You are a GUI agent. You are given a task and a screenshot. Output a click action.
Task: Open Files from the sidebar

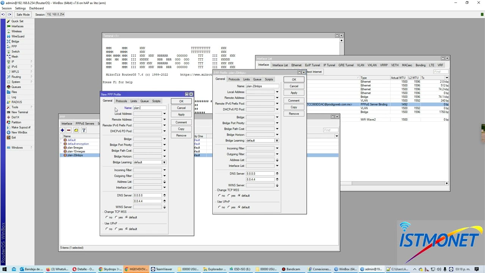point(14,92)
